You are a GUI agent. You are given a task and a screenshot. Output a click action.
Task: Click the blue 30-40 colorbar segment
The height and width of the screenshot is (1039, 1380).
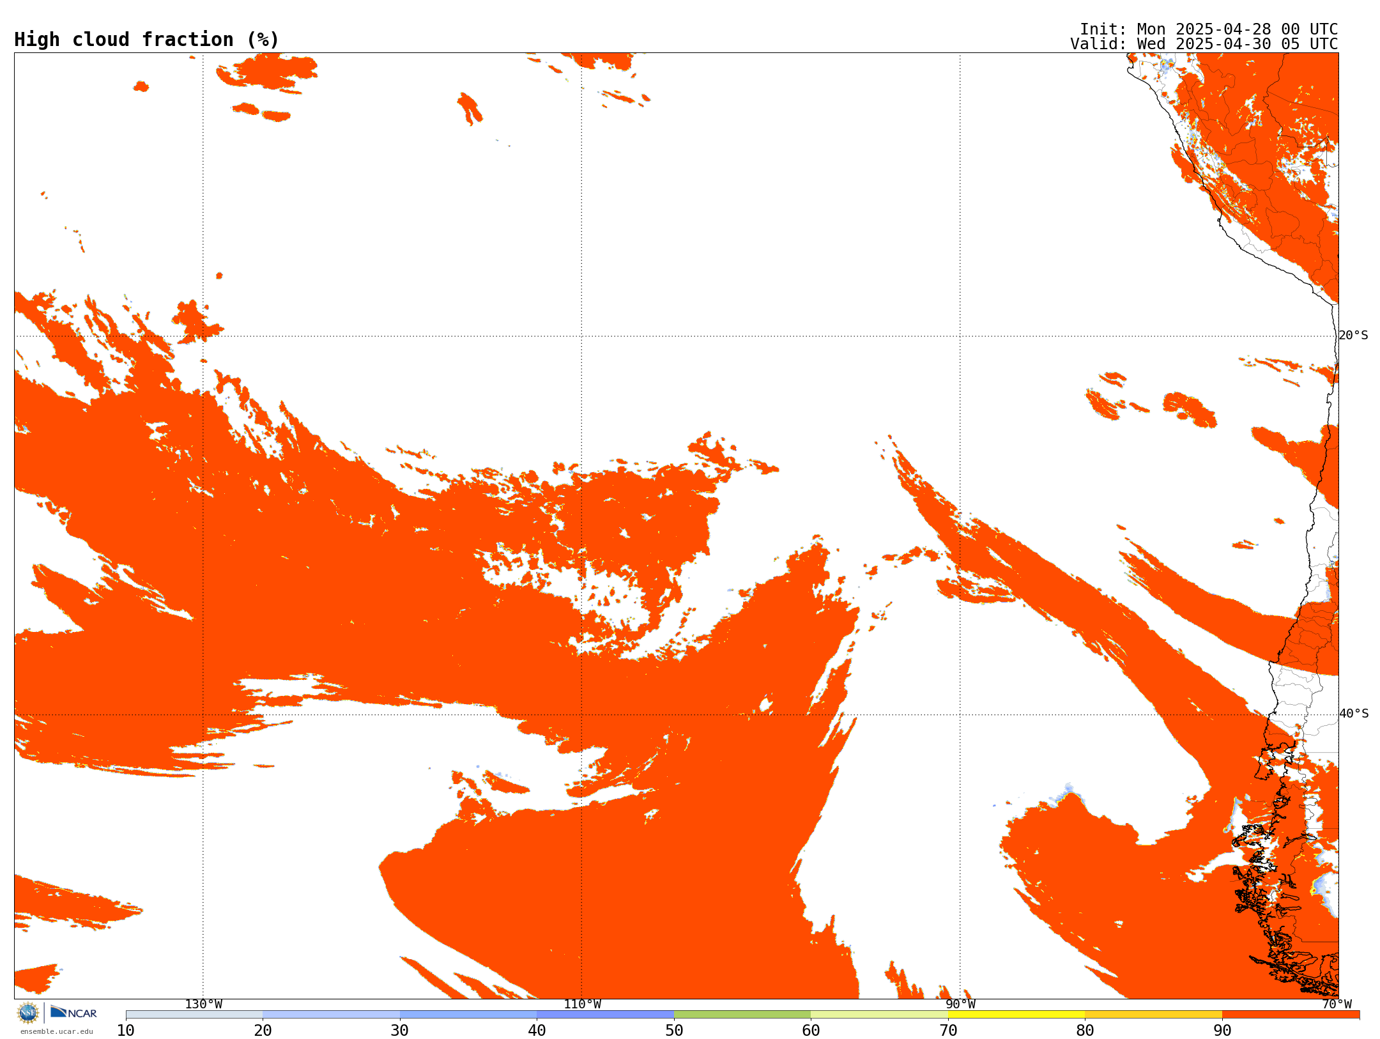(x=468, y=1015)
